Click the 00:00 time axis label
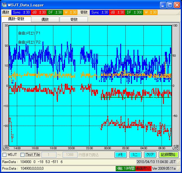This screenshot has height=173, width=182. [x=108, y=148]
